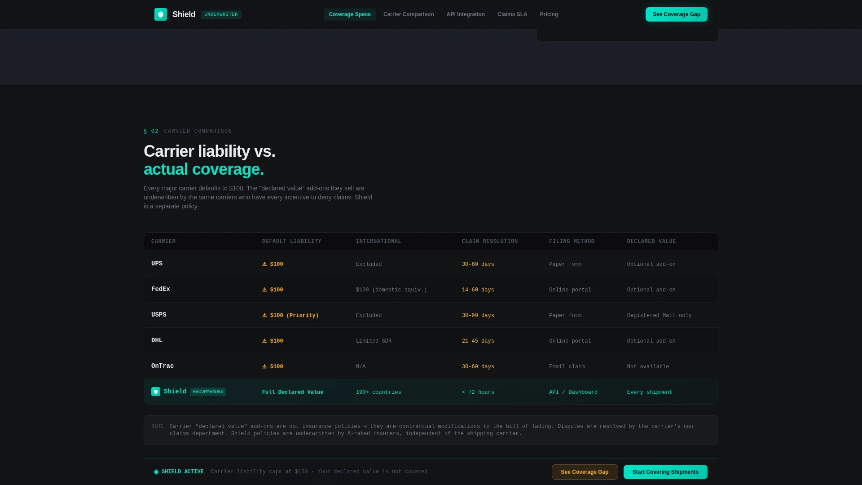Select the CLAIM RESOLUTION column header
862x485 pixels.
point(490,242)
